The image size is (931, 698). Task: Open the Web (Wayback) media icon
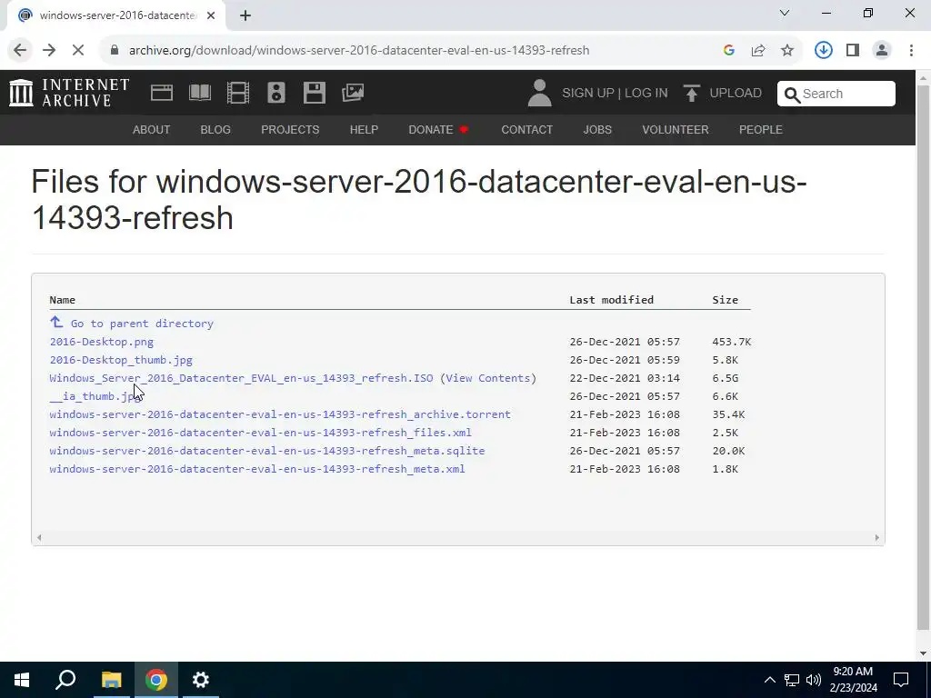162,93
